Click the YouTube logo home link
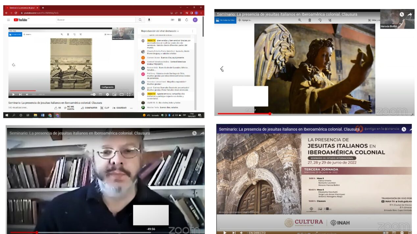The height and width of the screenshot is (234, 417). coord(21,20)
